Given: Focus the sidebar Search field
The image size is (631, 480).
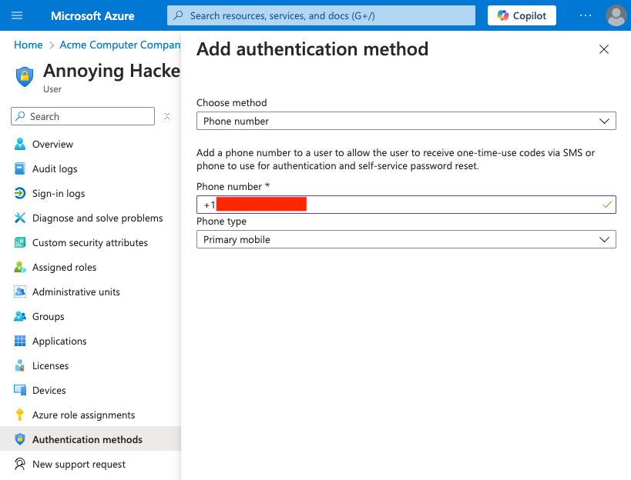Looking at the screenshot, I should point(83,116).
